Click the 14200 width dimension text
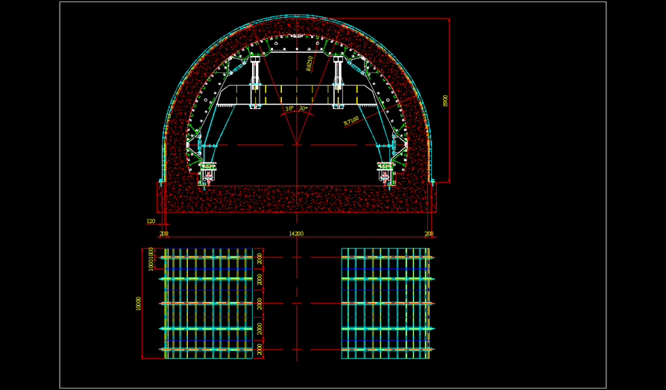The width and height of the screenshot is (666, 390). (296, 233)
